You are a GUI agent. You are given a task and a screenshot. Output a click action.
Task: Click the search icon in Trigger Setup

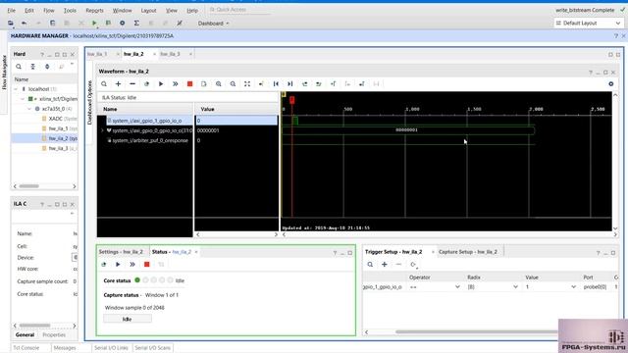coord(370,265)
